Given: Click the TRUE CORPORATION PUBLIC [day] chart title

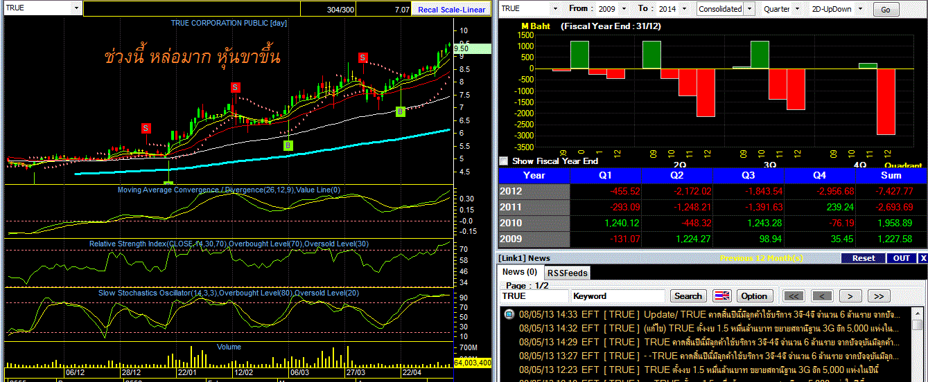Looking at the screenshot, I should pyautogui.click(x=229, y=23).
